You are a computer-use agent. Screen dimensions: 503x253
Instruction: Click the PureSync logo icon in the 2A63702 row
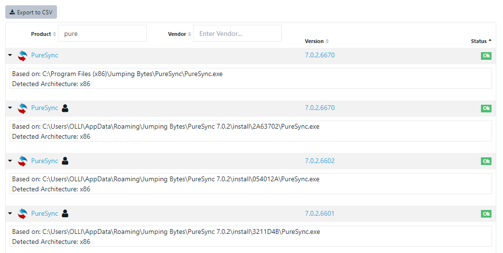pyautogui.click(x=23, y=108)
